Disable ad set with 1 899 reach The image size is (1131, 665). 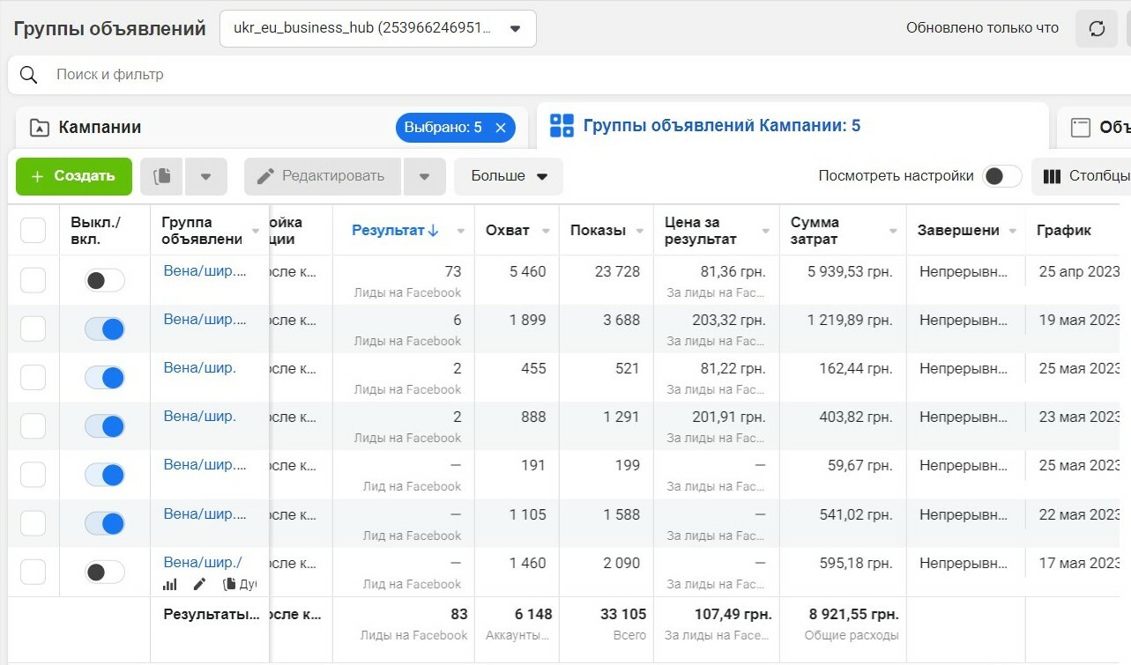point(105,329)
